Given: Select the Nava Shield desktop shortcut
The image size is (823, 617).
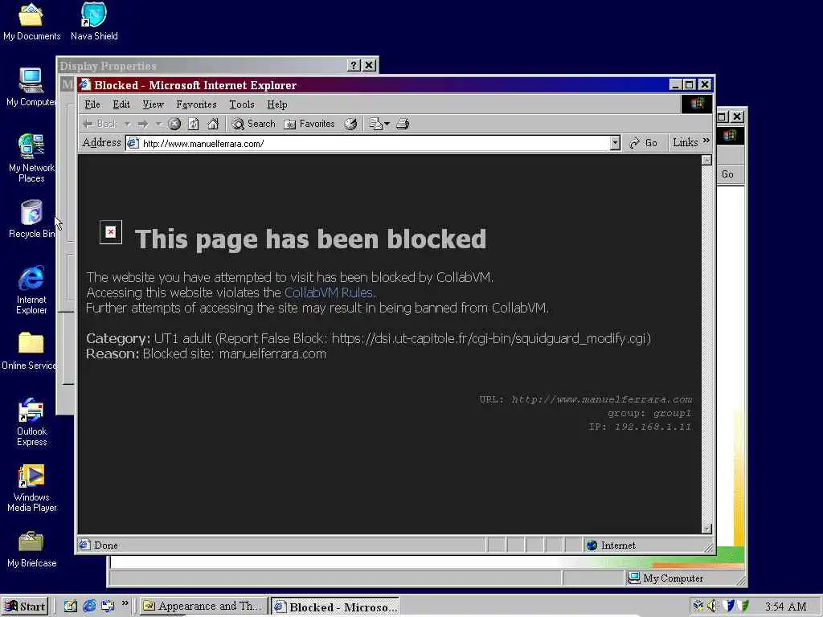Looking at the screenshot, I should pyautogui.click(x=94, y=22).
